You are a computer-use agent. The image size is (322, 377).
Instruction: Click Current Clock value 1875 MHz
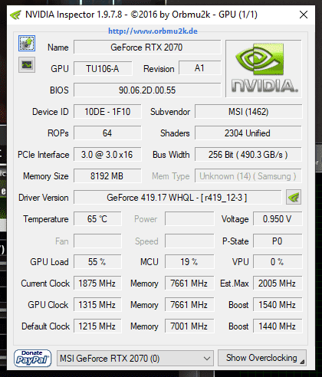click(x=97, y=284)
